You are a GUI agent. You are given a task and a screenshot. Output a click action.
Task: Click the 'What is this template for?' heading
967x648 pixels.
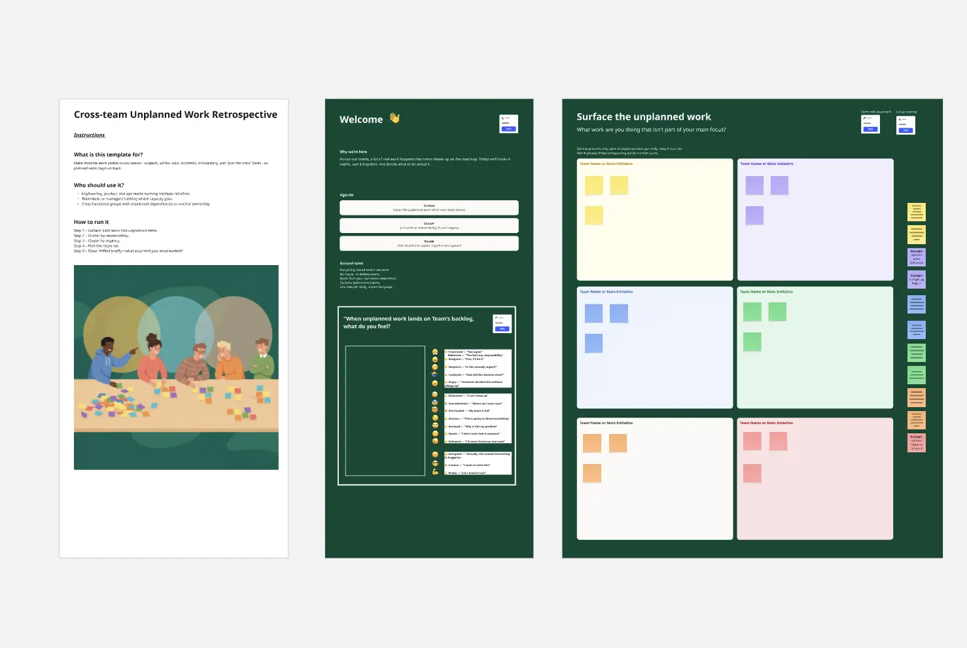click(109, 154)
